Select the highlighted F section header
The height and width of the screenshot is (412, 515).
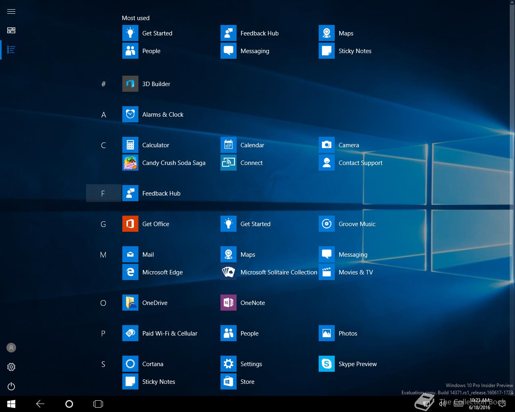[x=103, y=193]
